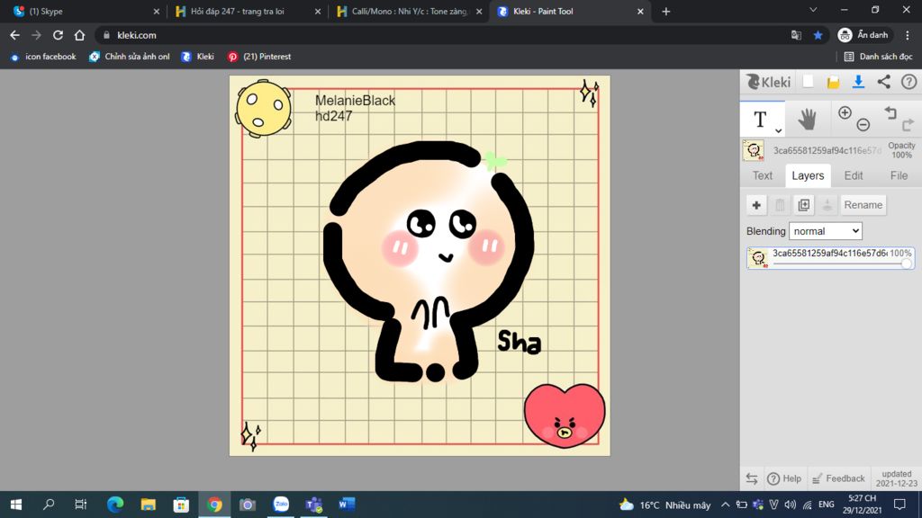This screenshot has width=922, height=518.
Task: Open Chrome's three-dot menu
Action: point(908,35)
